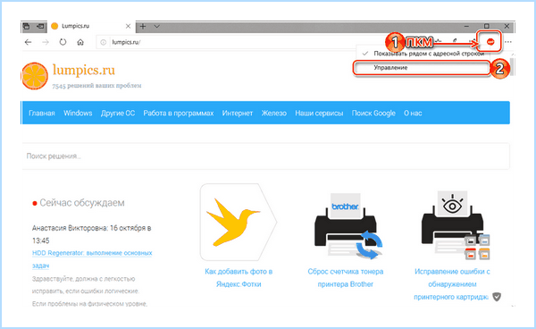
Task: Open 'Windows' navigation item
Action: pos(78,114)
